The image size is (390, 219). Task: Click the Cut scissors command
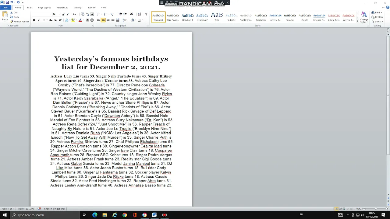14,13
